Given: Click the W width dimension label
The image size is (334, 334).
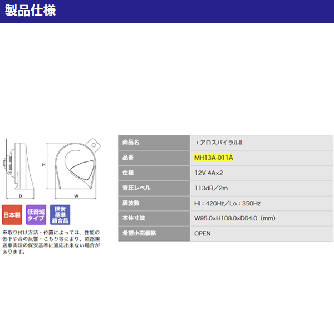Looking at the screenshot, I should pyautogui.click(x=76, y=197).
